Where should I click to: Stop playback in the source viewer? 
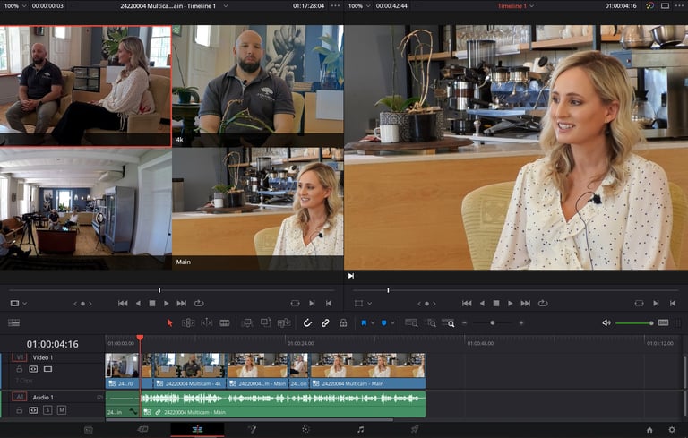tap(152, 304)
